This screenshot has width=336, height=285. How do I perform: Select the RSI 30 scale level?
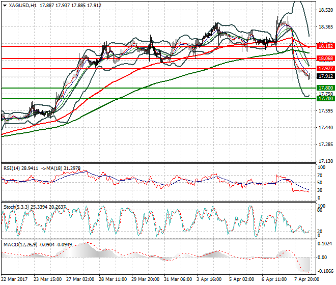point(320,190)
